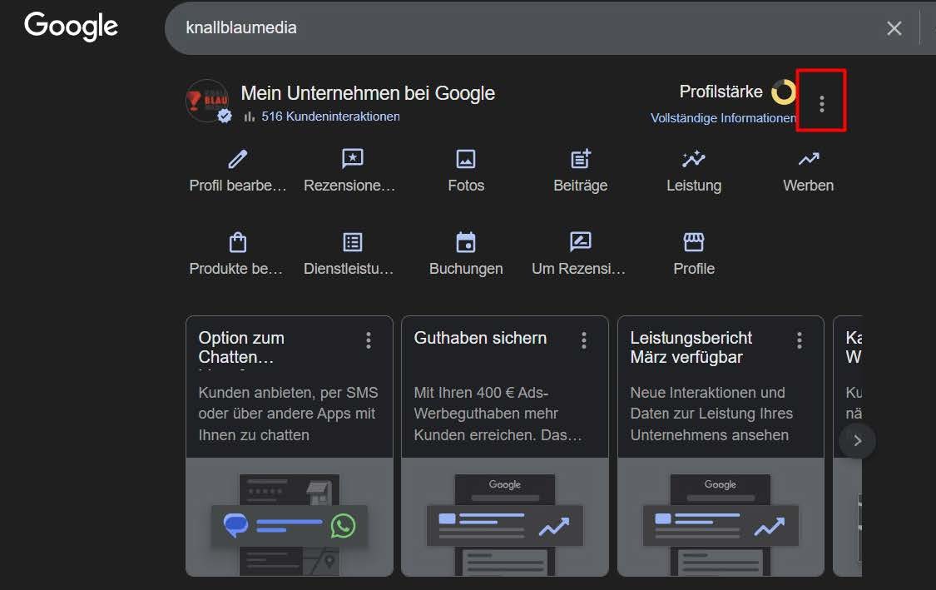Clear the search field with the X
Screen dimensions: 936x590
tap(894, 28)
